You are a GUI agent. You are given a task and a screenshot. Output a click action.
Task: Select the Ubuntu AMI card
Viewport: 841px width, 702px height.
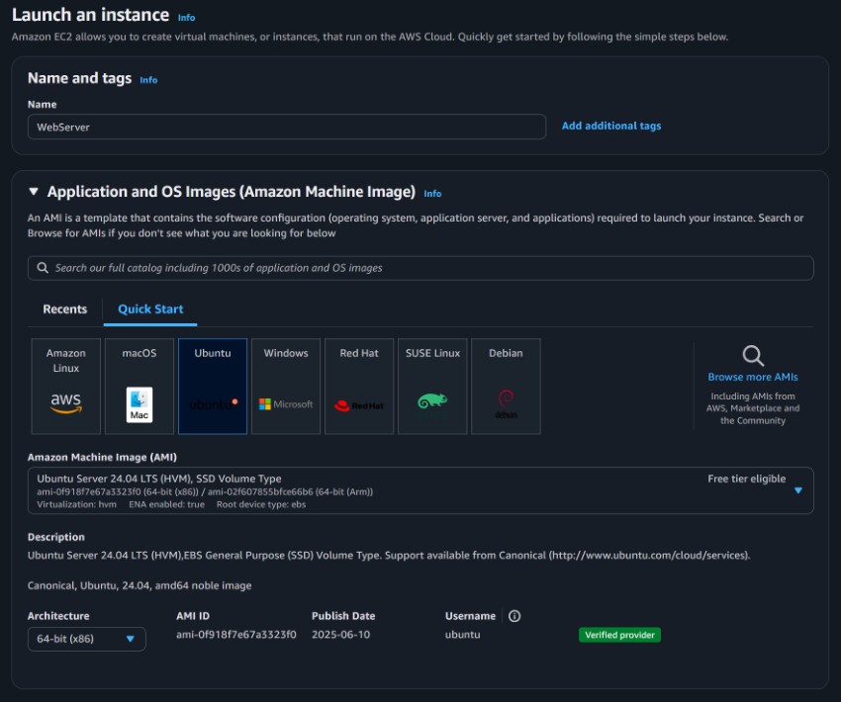click(212, 385)
